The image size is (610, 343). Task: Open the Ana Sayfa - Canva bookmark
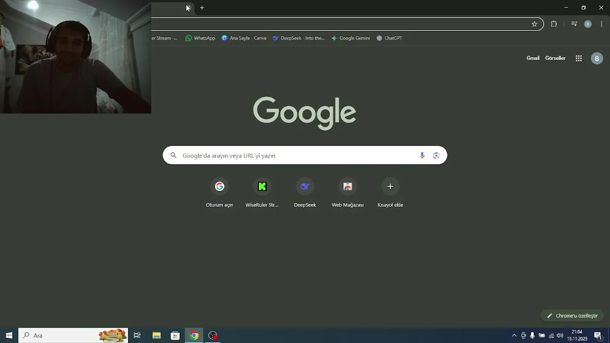(x=244, y=38)
